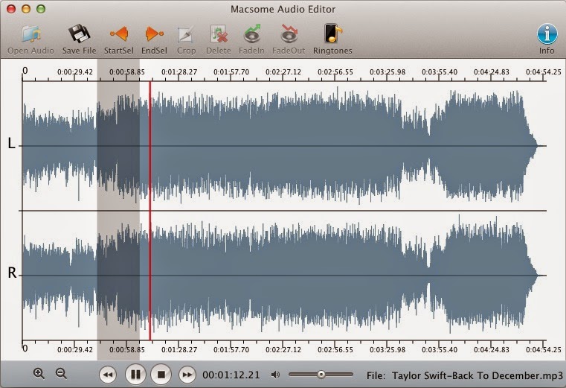
Task: Click the yellow minimize window button
Action: [x=26, y=9]
